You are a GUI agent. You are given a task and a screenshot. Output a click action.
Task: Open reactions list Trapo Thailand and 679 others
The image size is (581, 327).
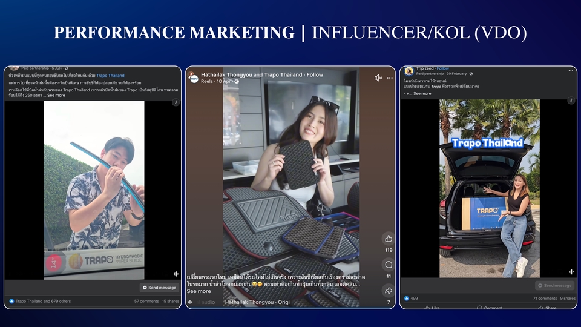pos(43,301)
